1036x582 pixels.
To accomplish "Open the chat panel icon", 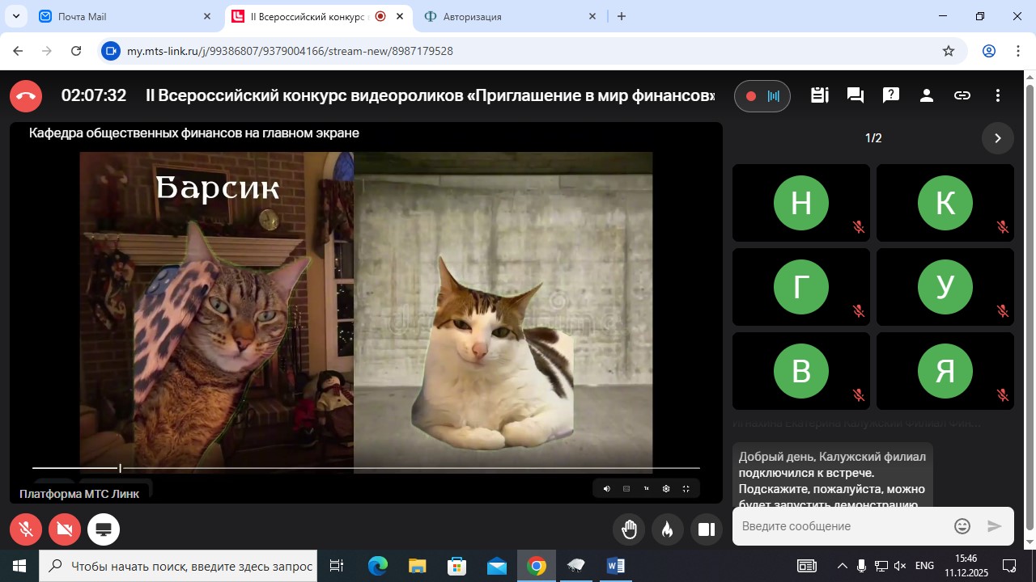I will pos(855,95).
